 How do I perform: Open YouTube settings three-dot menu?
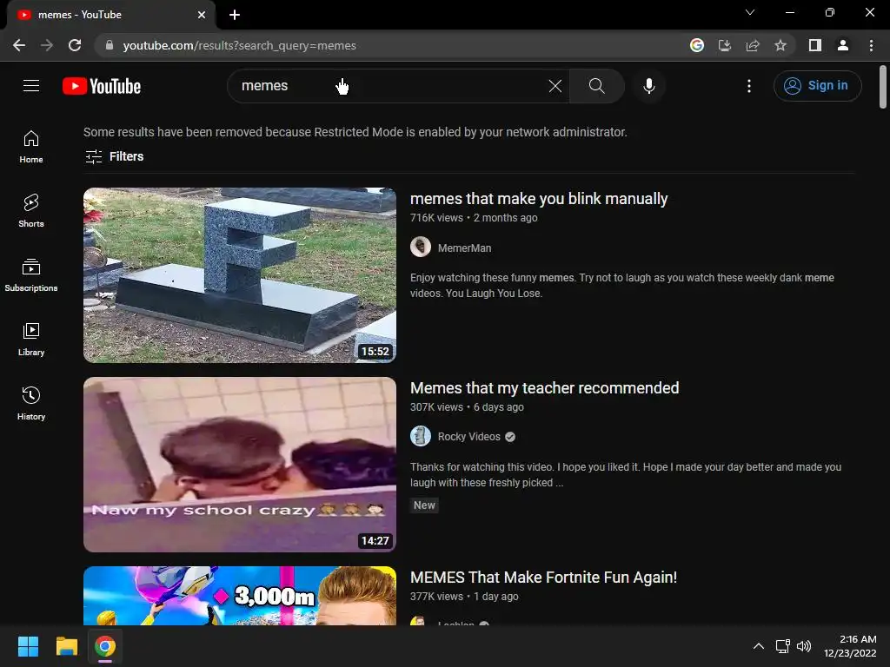point(748,86)
